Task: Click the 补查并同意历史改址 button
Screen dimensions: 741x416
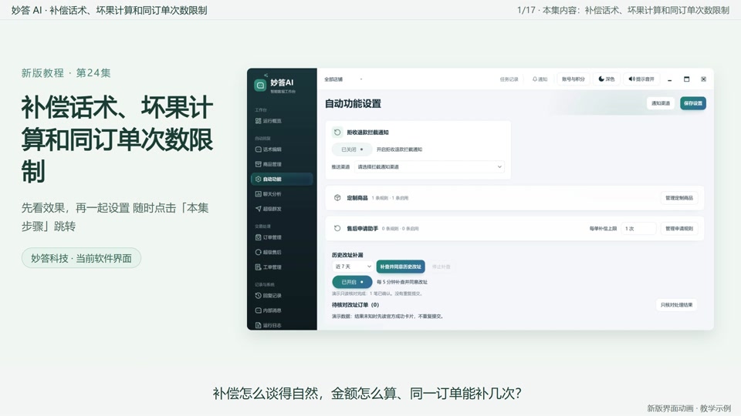Action: point(401,267)
